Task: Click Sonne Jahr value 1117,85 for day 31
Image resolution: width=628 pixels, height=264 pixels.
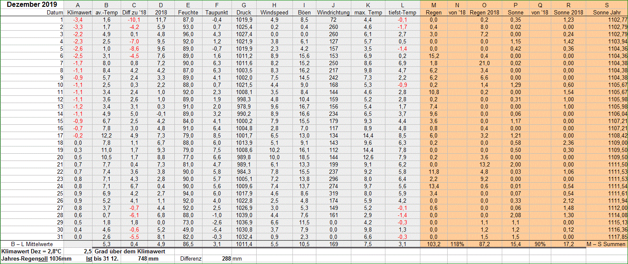Action: tap(618, 237)
